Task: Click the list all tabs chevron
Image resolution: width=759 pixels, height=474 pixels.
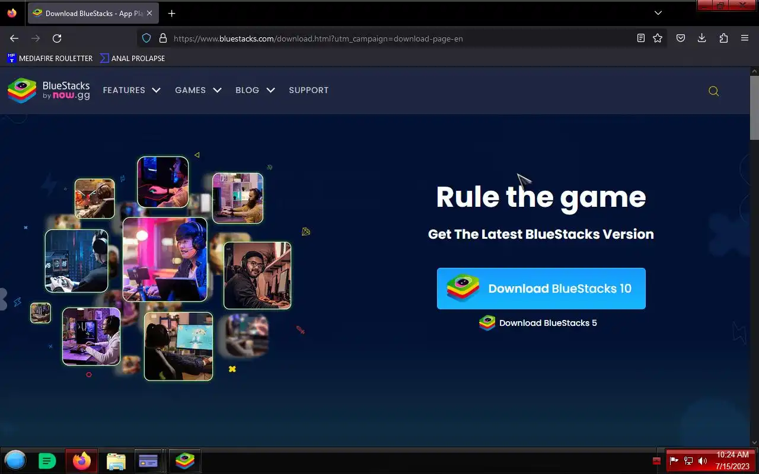Action: [x=658, y=13]
